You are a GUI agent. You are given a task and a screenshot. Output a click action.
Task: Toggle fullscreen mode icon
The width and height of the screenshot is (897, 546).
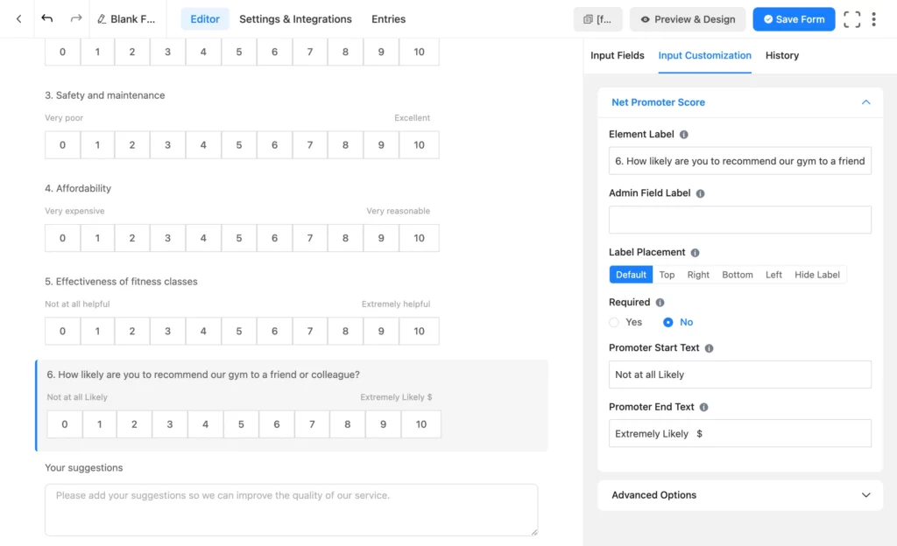click(x=851, y=19)
